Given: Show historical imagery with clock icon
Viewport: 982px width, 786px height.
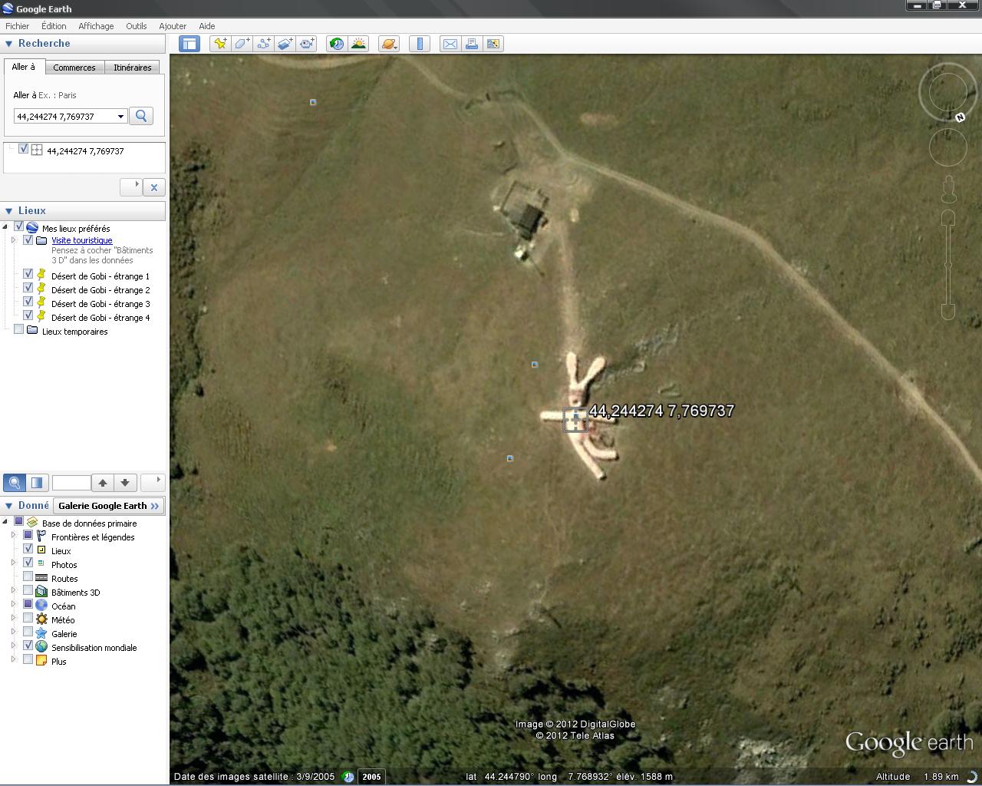Looking at the screenshot, I should 336,44.
